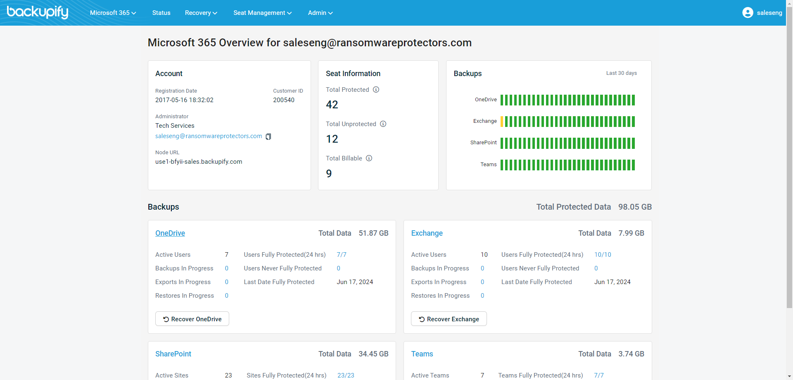
Task: Click the saleseng user avatar icon
Action: click(747, 13)
